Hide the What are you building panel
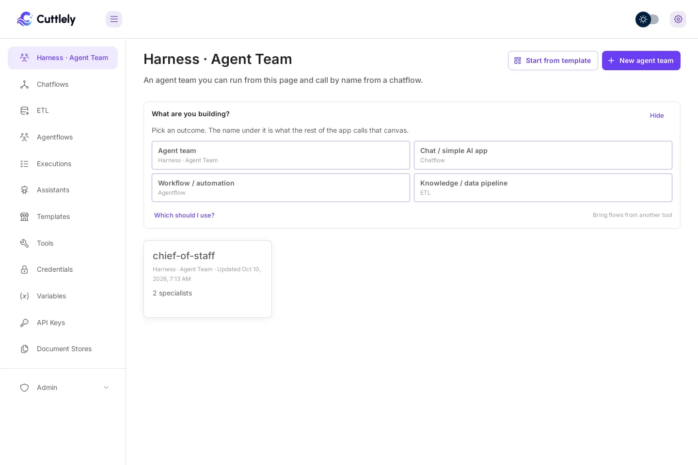The width and height of the screenshot is (698, 465). (x=657, y=115)
